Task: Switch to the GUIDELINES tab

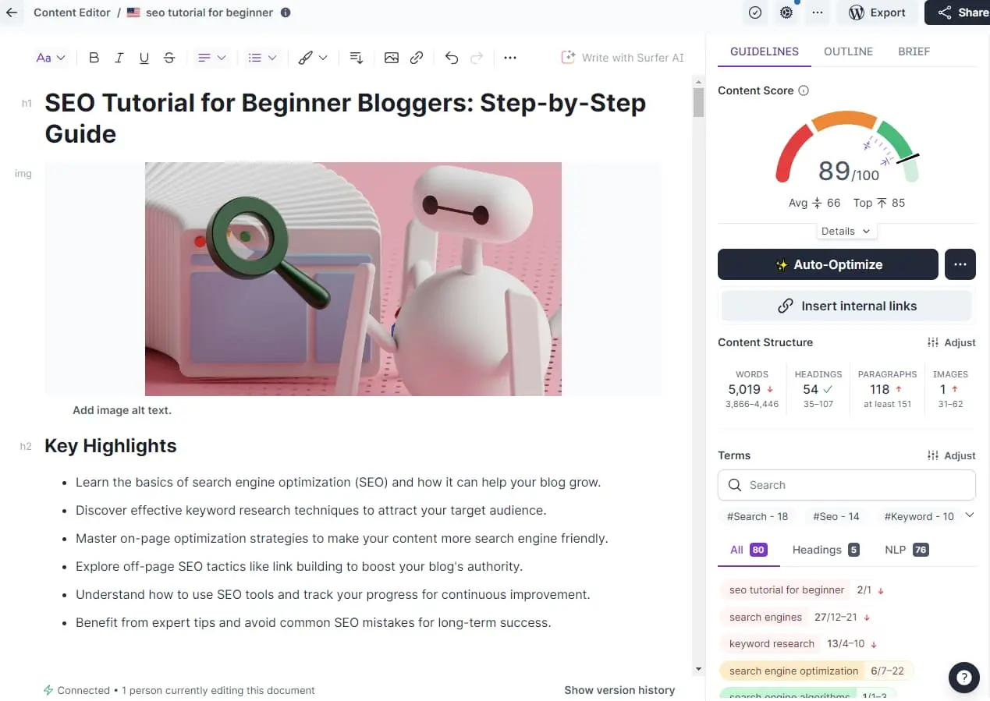Action: point(764,51)
